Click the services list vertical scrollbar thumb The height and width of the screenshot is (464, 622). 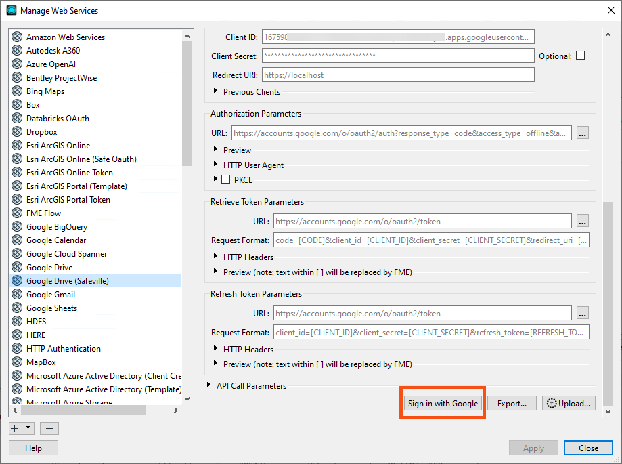187,103
